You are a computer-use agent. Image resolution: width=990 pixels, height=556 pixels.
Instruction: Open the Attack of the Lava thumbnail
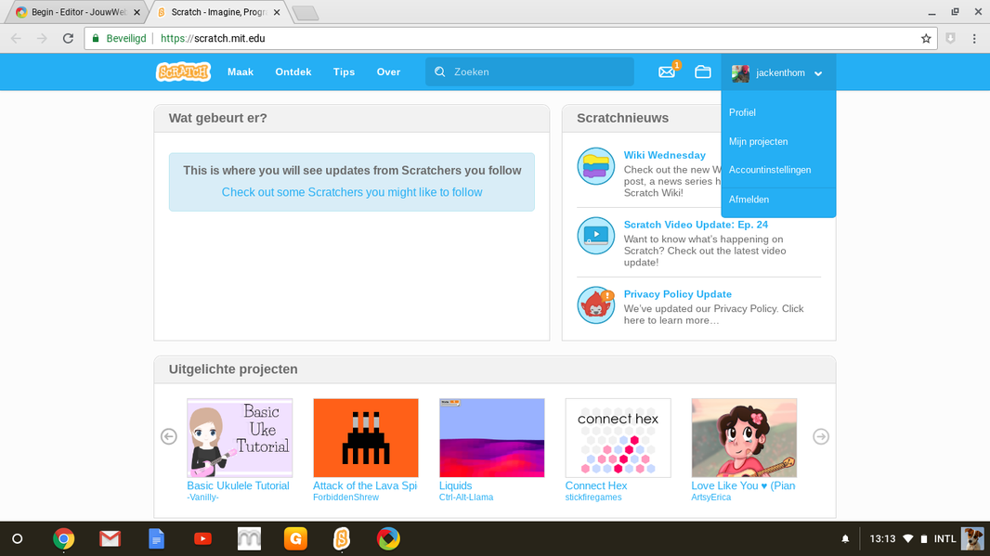[366, 438]
